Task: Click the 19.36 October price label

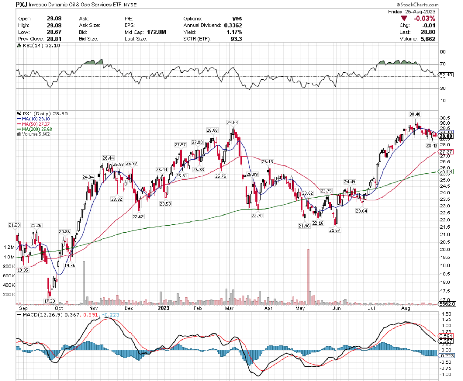Action: tap(70, 266)
